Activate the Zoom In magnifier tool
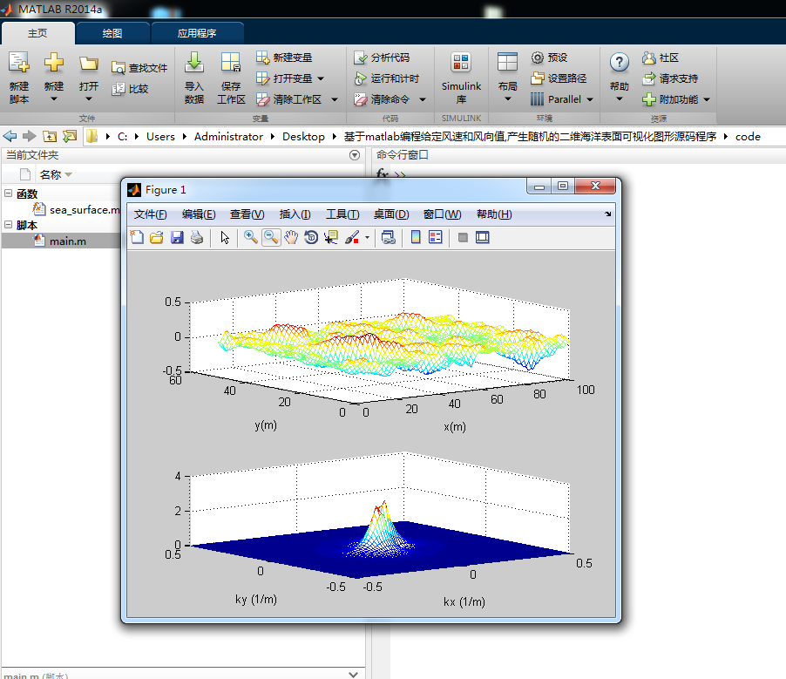786x679 pixels. point(251,237)
